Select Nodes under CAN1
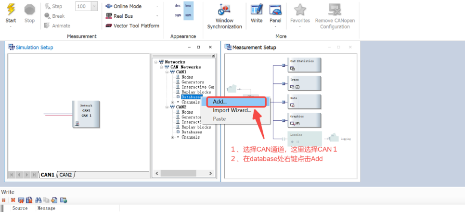The width and height of the screenshot is (465, 212). coord(187,77)
